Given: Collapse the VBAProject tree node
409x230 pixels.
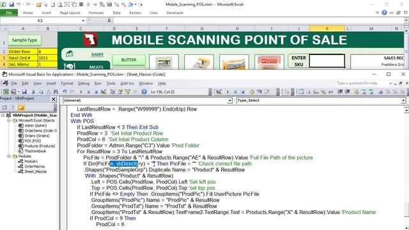Looking at the screenshot, I should pos(3,115).
